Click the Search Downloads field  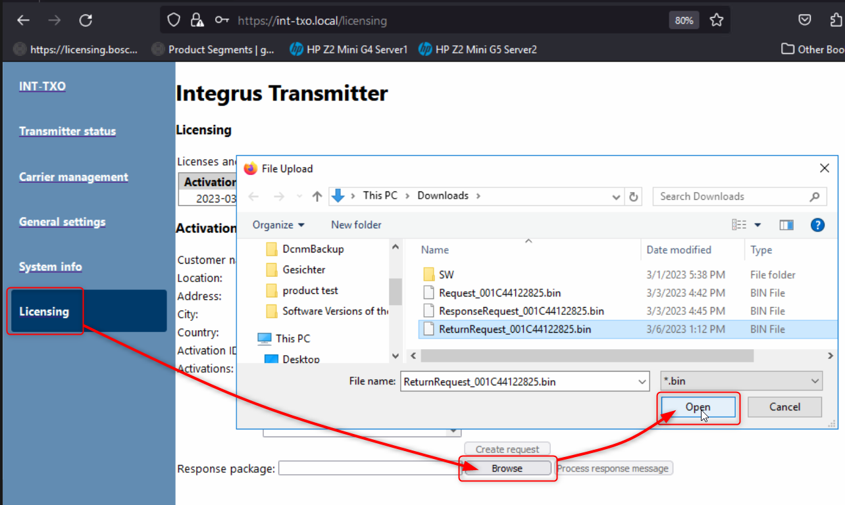tap(730, 196)
